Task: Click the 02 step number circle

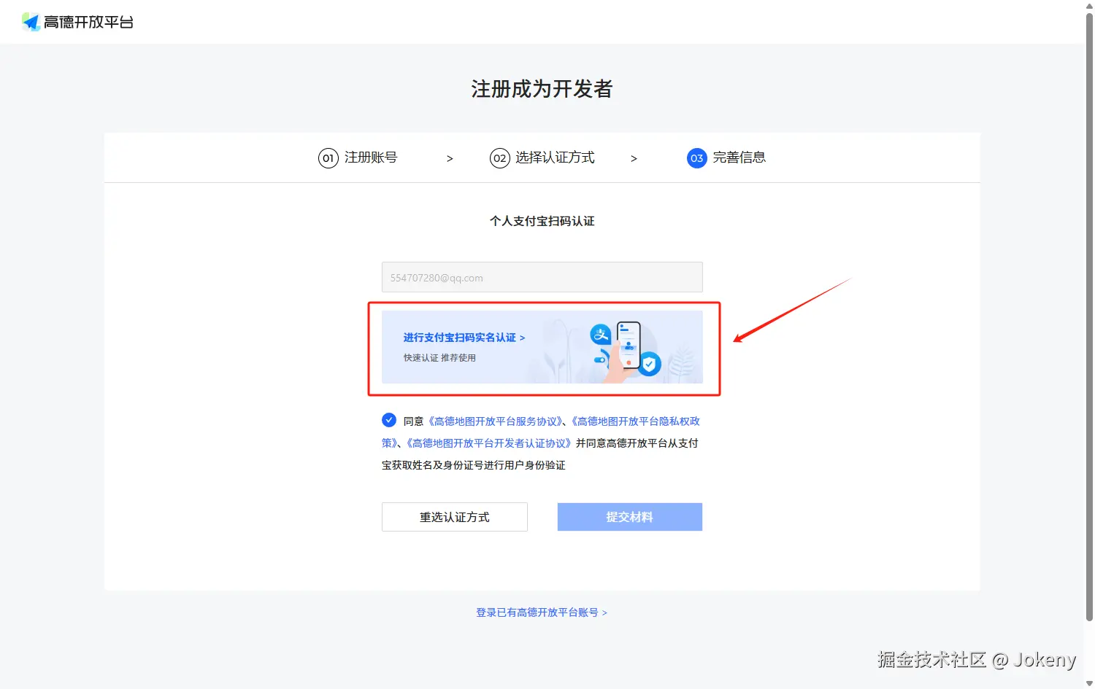Action: (x=499, y=158)
